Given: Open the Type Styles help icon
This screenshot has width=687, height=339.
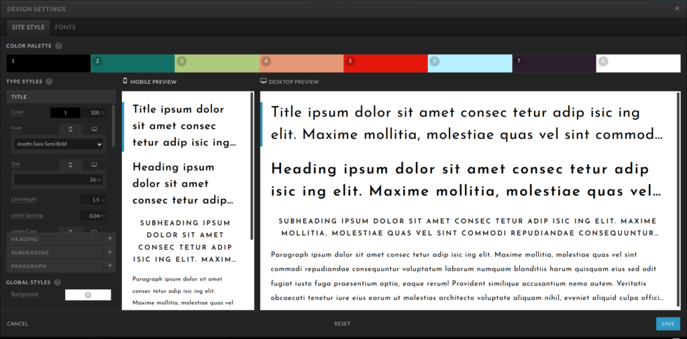Looking at the screenshot, I should 49,82.
